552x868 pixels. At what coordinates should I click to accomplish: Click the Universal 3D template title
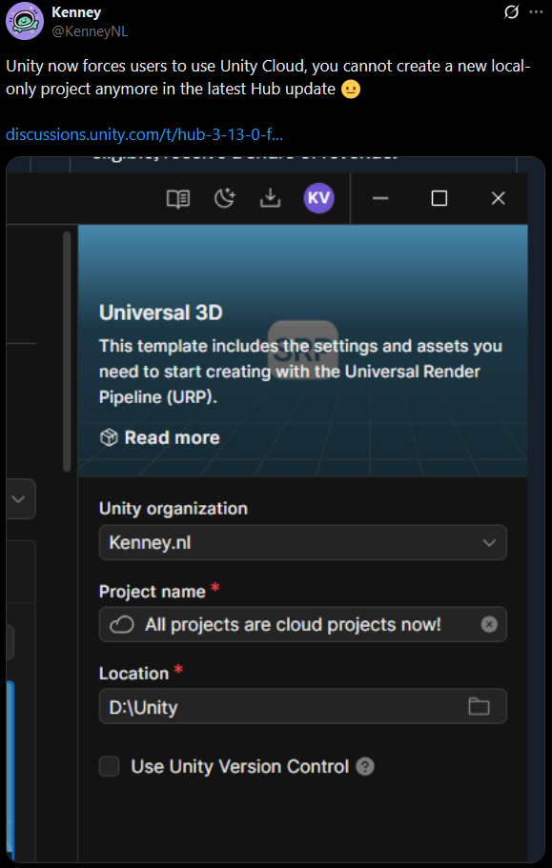160,313
